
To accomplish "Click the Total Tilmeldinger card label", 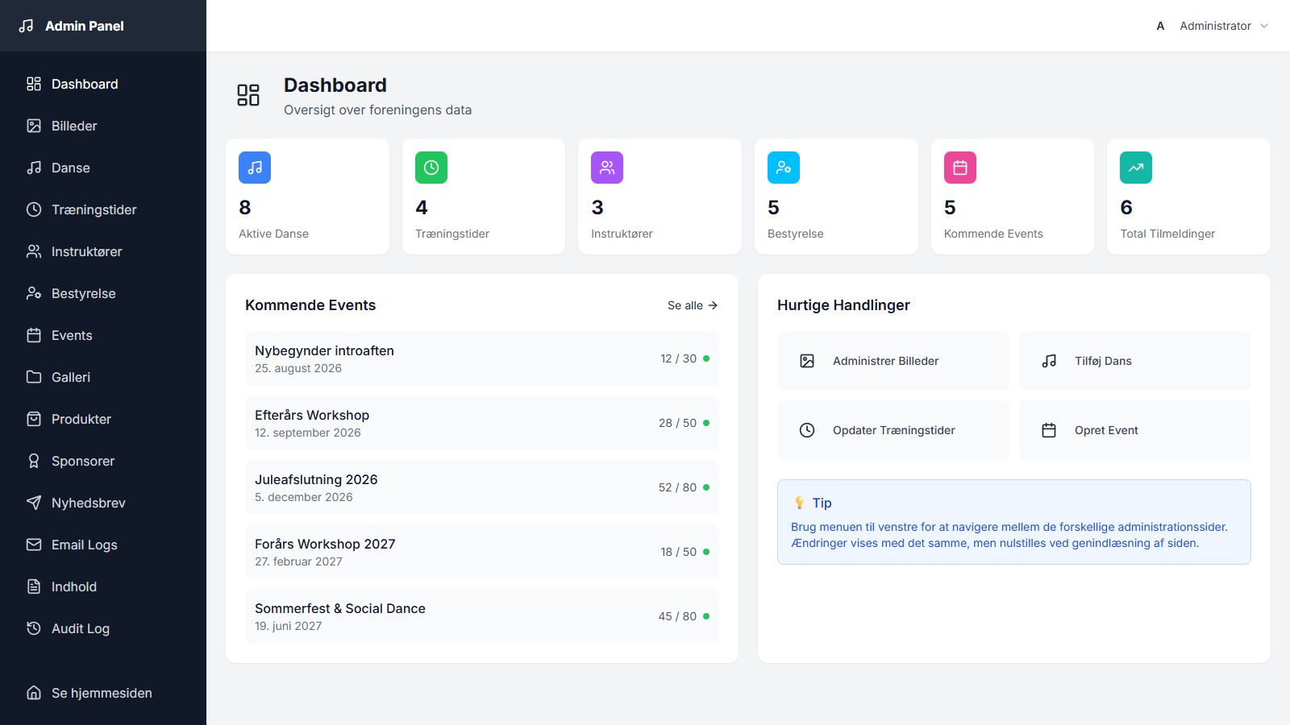I will (1167, 234).
